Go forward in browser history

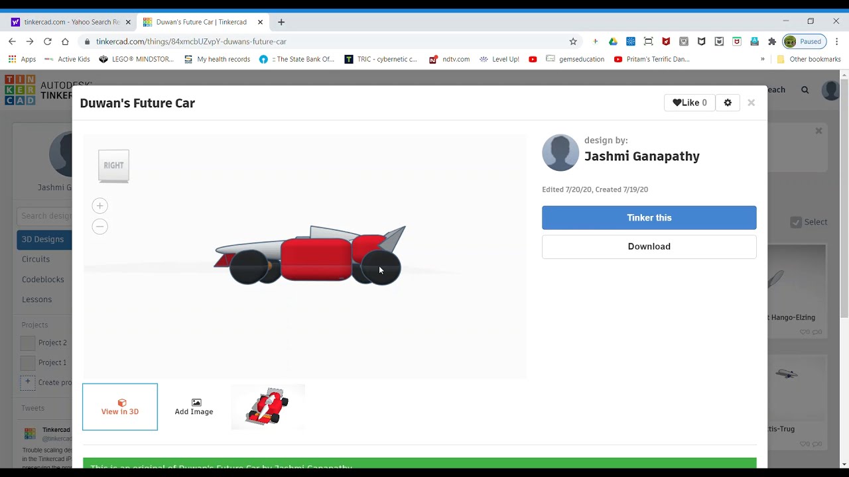coord(30,41)
